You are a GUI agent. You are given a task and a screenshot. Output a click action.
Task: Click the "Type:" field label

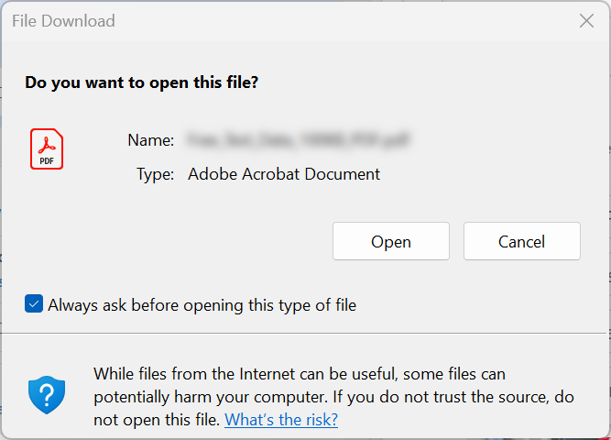(155, 174)
